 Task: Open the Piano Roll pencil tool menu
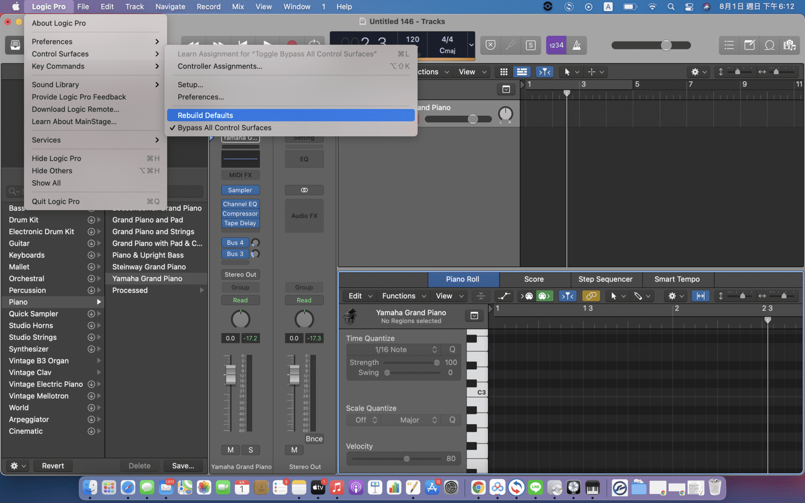click(x=642, y=296)
